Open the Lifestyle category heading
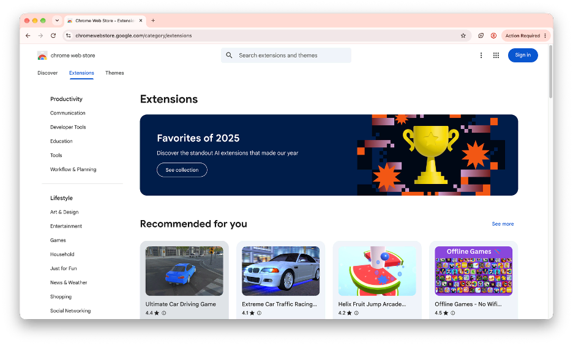 (61, 198)
